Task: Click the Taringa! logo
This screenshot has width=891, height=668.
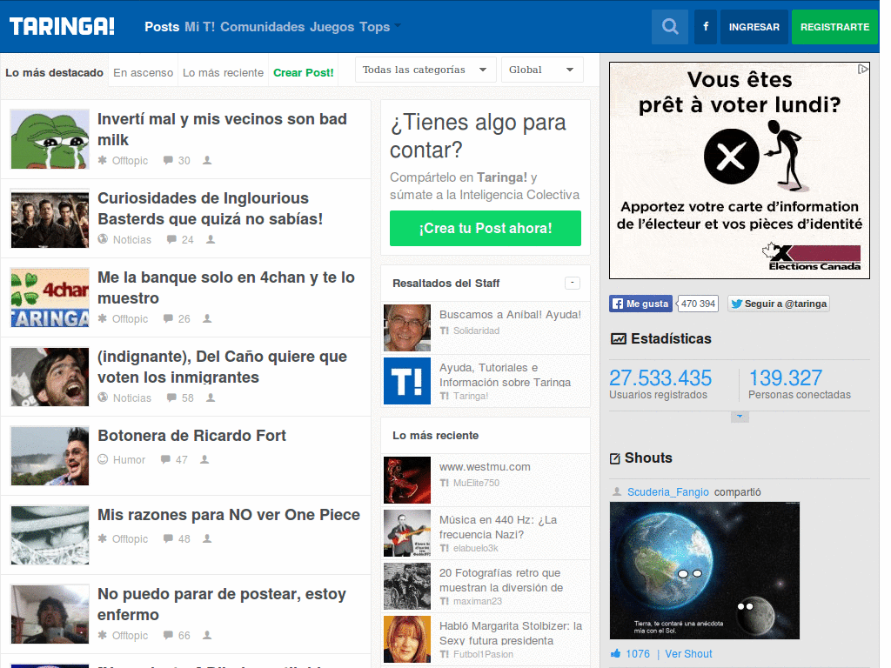Action: [62, 27]
